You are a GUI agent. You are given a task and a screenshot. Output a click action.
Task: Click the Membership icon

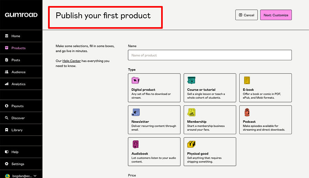point(191,112)
